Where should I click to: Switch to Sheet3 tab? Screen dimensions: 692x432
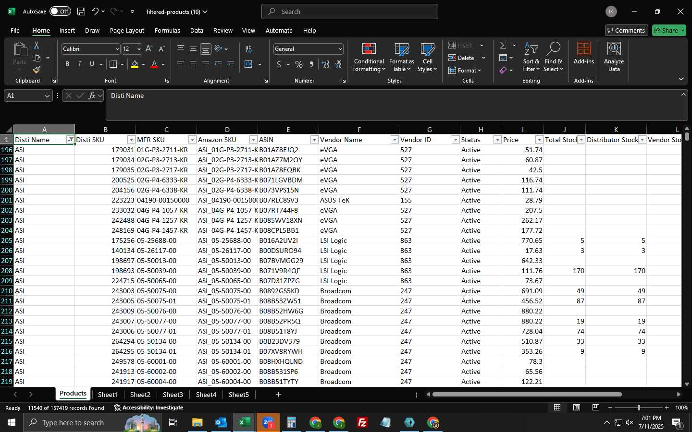pos(173,395)
